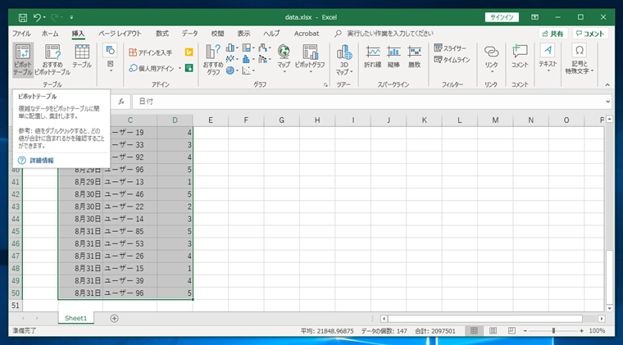The image size is (623, 345).
Task: Click the 詳細情報 link in tooltip
Action: pyautogui.click(x=42, y=161)
